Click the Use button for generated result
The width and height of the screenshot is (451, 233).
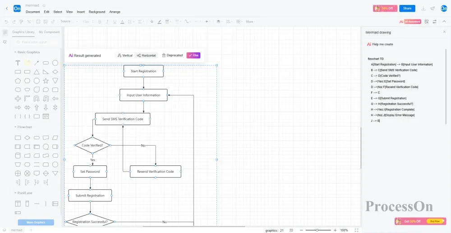point(193,55)
